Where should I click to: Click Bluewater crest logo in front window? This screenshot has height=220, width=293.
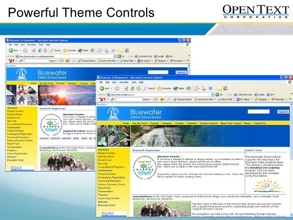point(113,113)
